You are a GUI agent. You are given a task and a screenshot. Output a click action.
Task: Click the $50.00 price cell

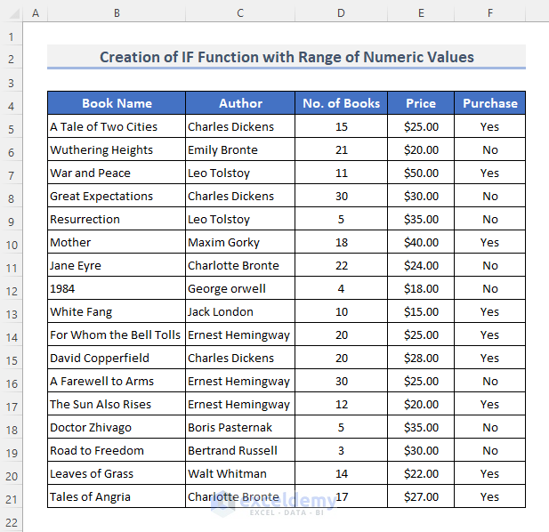pyautogui.click(x=421, y=173)
